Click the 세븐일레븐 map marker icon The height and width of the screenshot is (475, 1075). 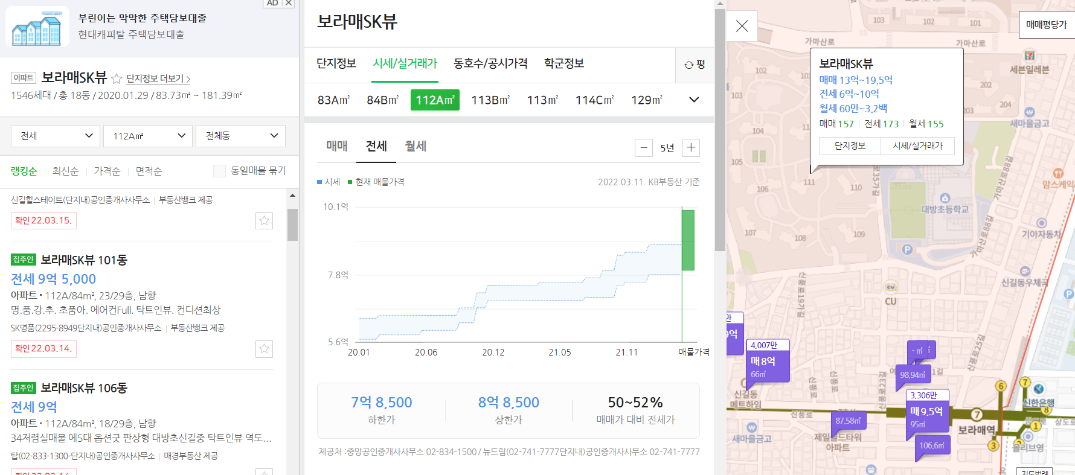(1030, 56)
